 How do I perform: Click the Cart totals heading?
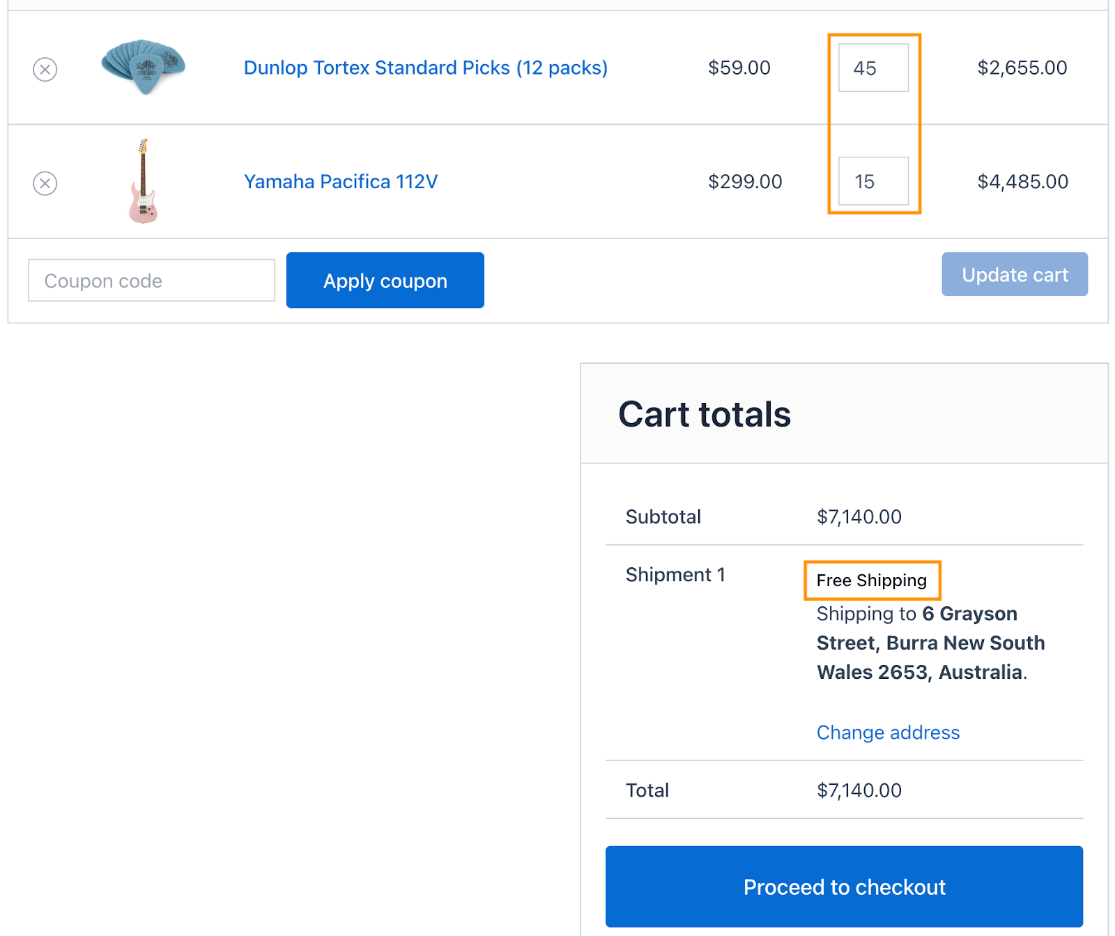704,415
